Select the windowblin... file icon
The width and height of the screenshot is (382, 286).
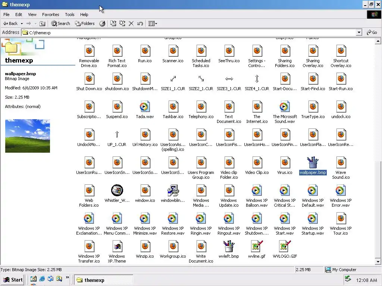pos(173,194)
